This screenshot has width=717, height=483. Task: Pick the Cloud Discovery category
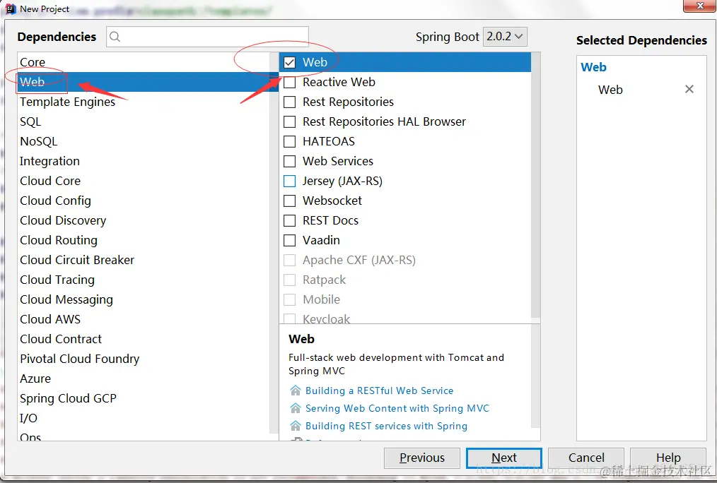pyautogui.click(x=144, y=220)
